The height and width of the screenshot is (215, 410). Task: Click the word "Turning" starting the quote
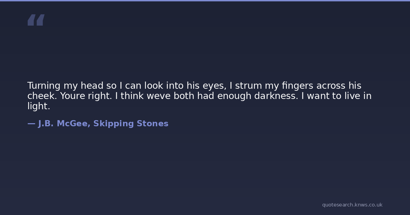(x=44, y=86)
